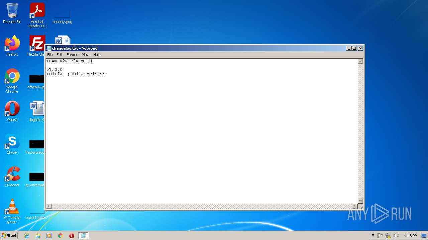428x240 pixels.
Task: Launch VLC media player shortcut
Action: click(12, 211)
